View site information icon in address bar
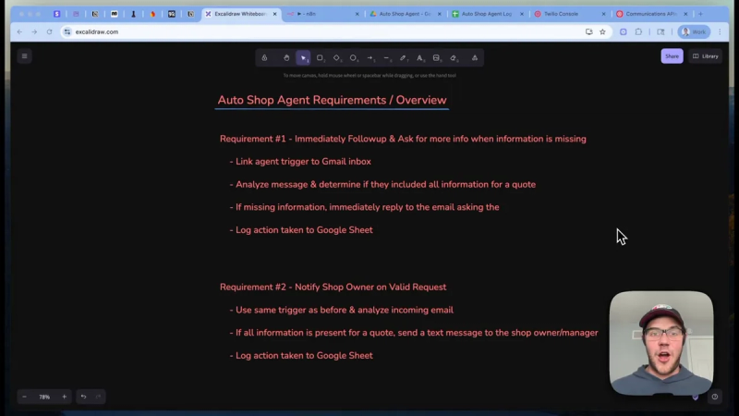739x416 pixels. coord(67,31)
